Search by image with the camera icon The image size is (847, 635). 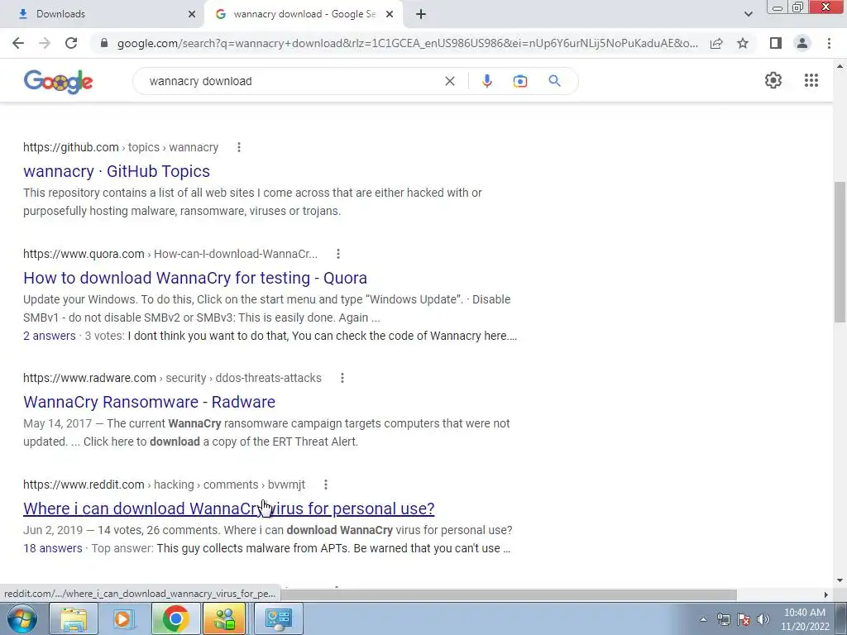point(519,81)
